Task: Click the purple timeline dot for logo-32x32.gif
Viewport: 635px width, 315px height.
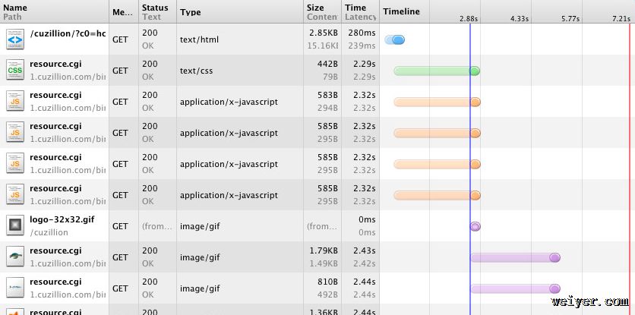Action: click(x=475, y=226)
